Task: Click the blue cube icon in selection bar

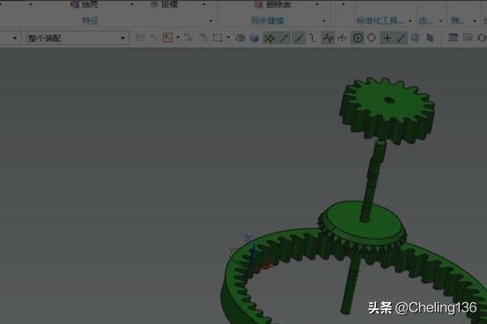Action: click(x=254, y=38)
